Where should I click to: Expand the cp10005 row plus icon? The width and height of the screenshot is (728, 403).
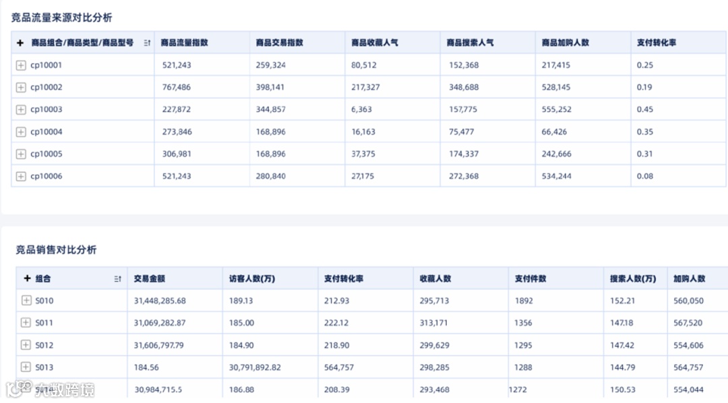(21, 154)
